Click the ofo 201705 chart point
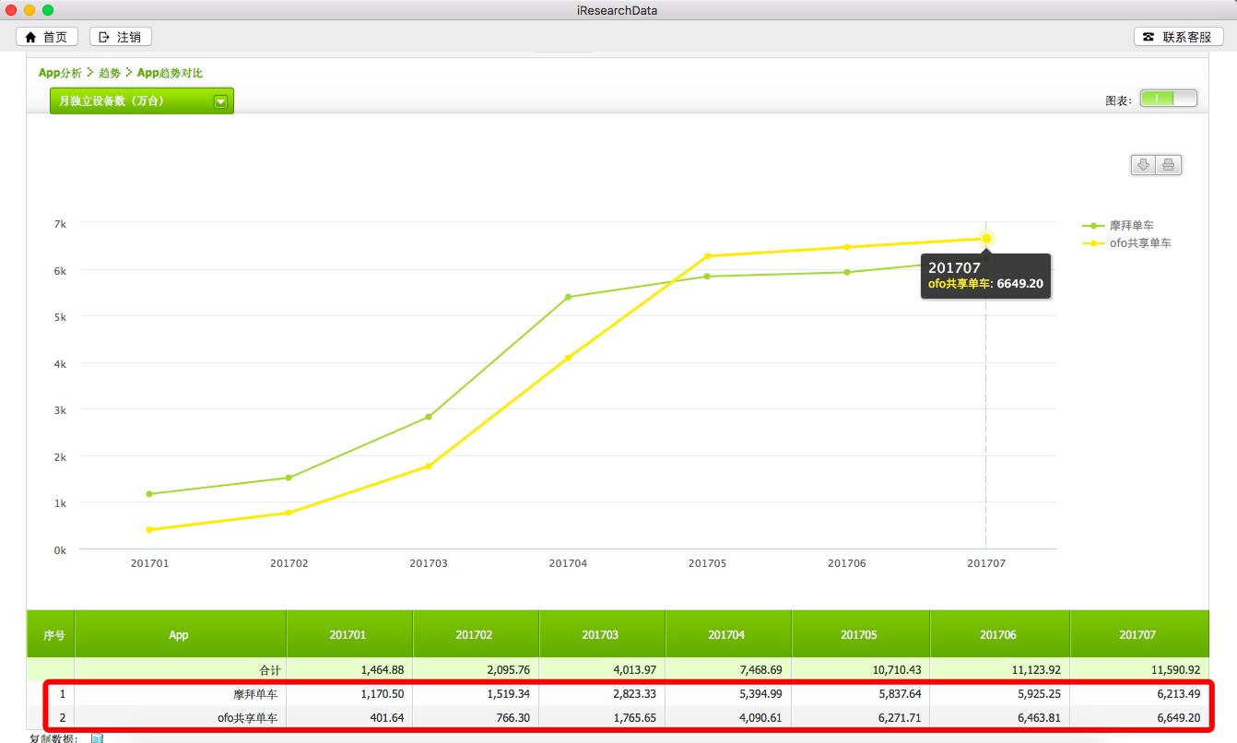1237x743 pixels. tap(707, 256)
